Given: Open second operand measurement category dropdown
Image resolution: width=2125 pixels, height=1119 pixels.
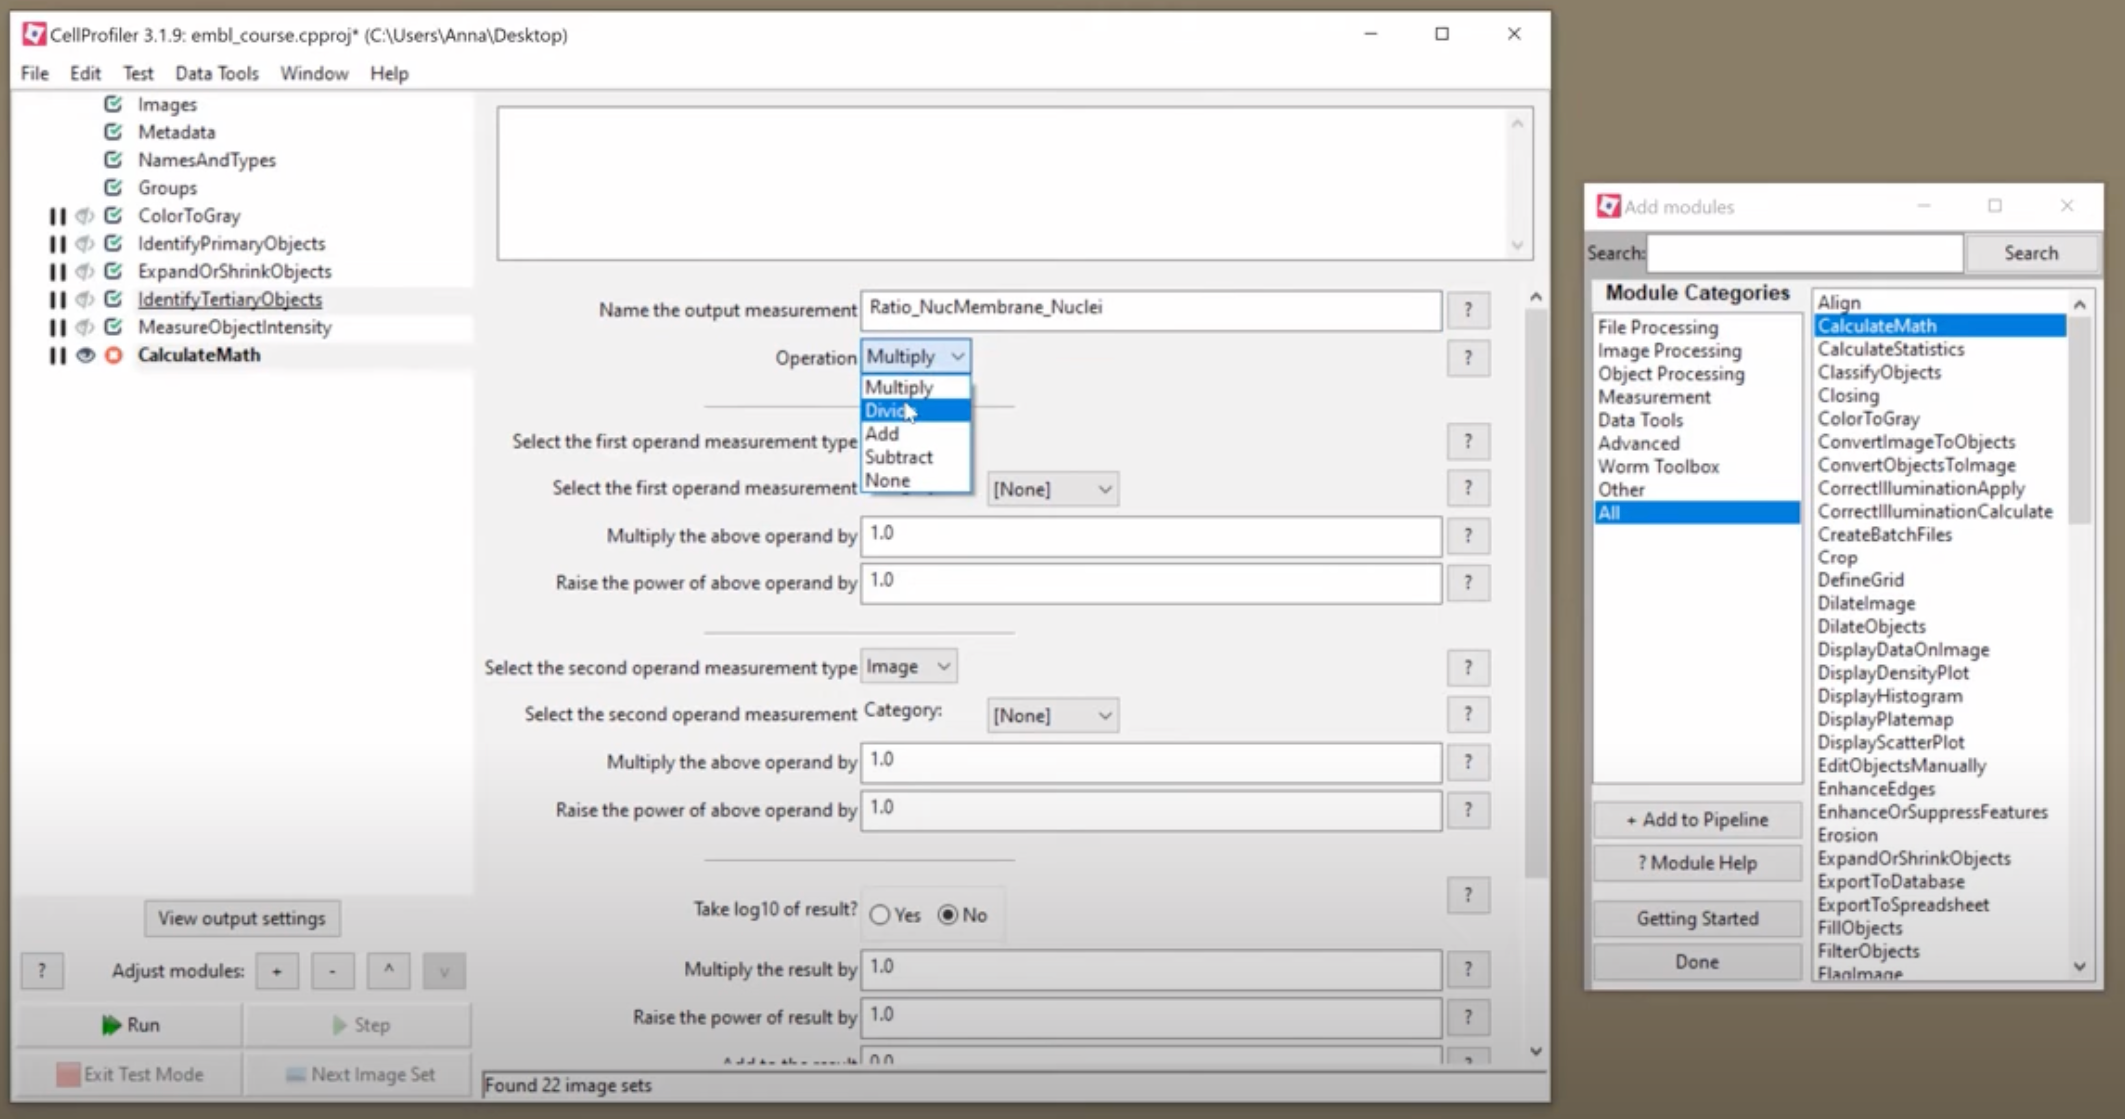Looking at the screenshot, I should point(1053,715).
